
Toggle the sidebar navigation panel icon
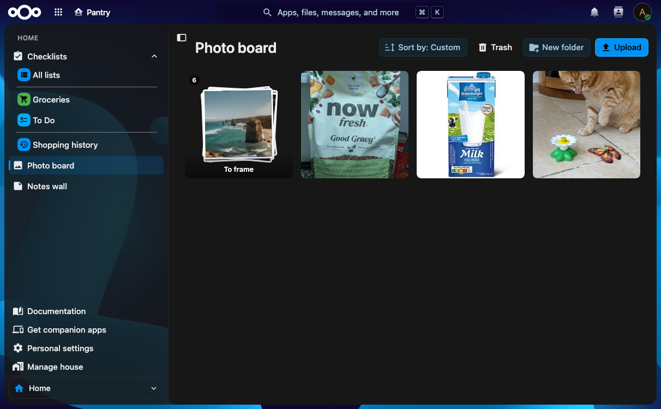[x=182, y=38]
